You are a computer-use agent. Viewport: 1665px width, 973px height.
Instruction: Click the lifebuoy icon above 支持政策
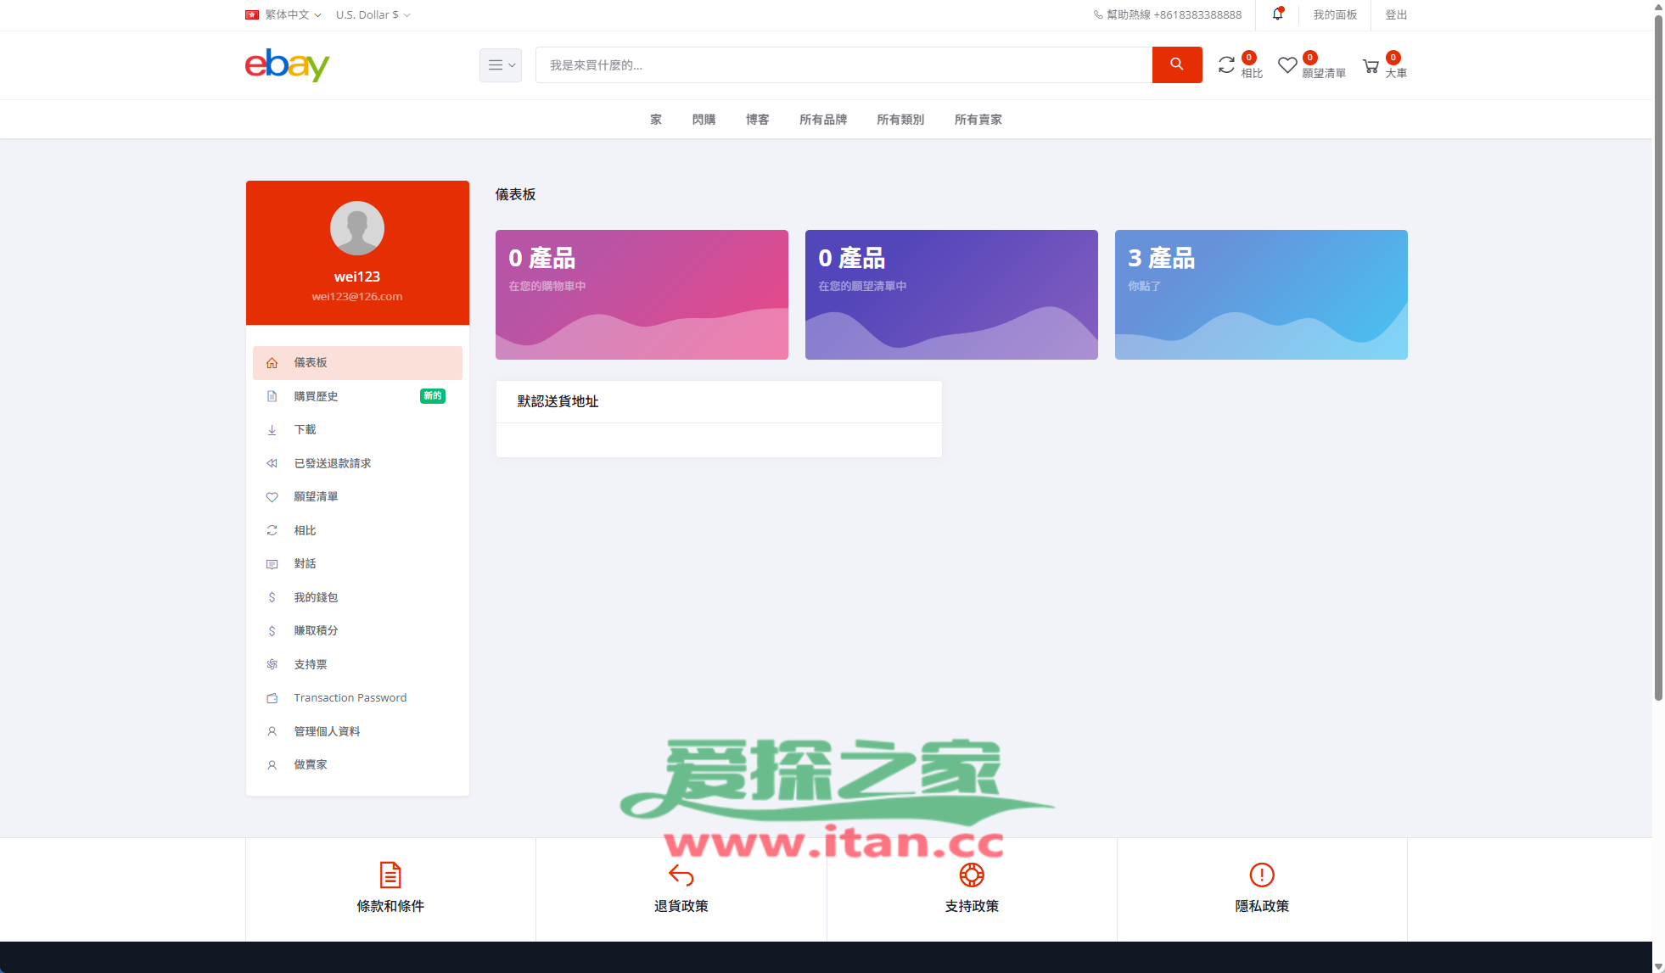tap(972, 875)
